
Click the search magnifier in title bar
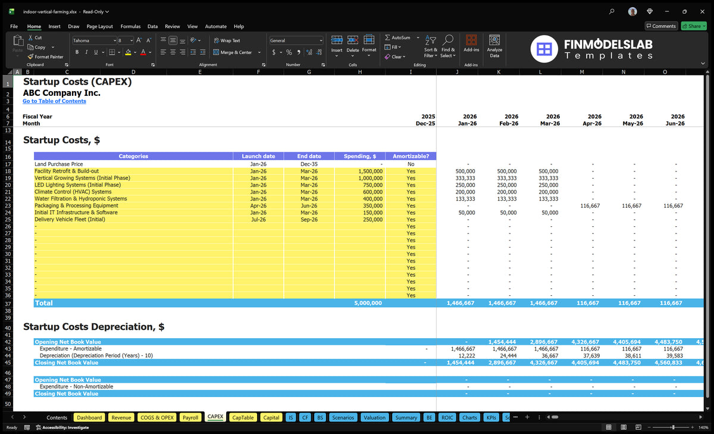pyautogui.click(x=612, y=11)
